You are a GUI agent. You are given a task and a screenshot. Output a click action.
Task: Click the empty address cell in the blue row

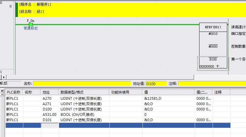(x=50, y=125)
